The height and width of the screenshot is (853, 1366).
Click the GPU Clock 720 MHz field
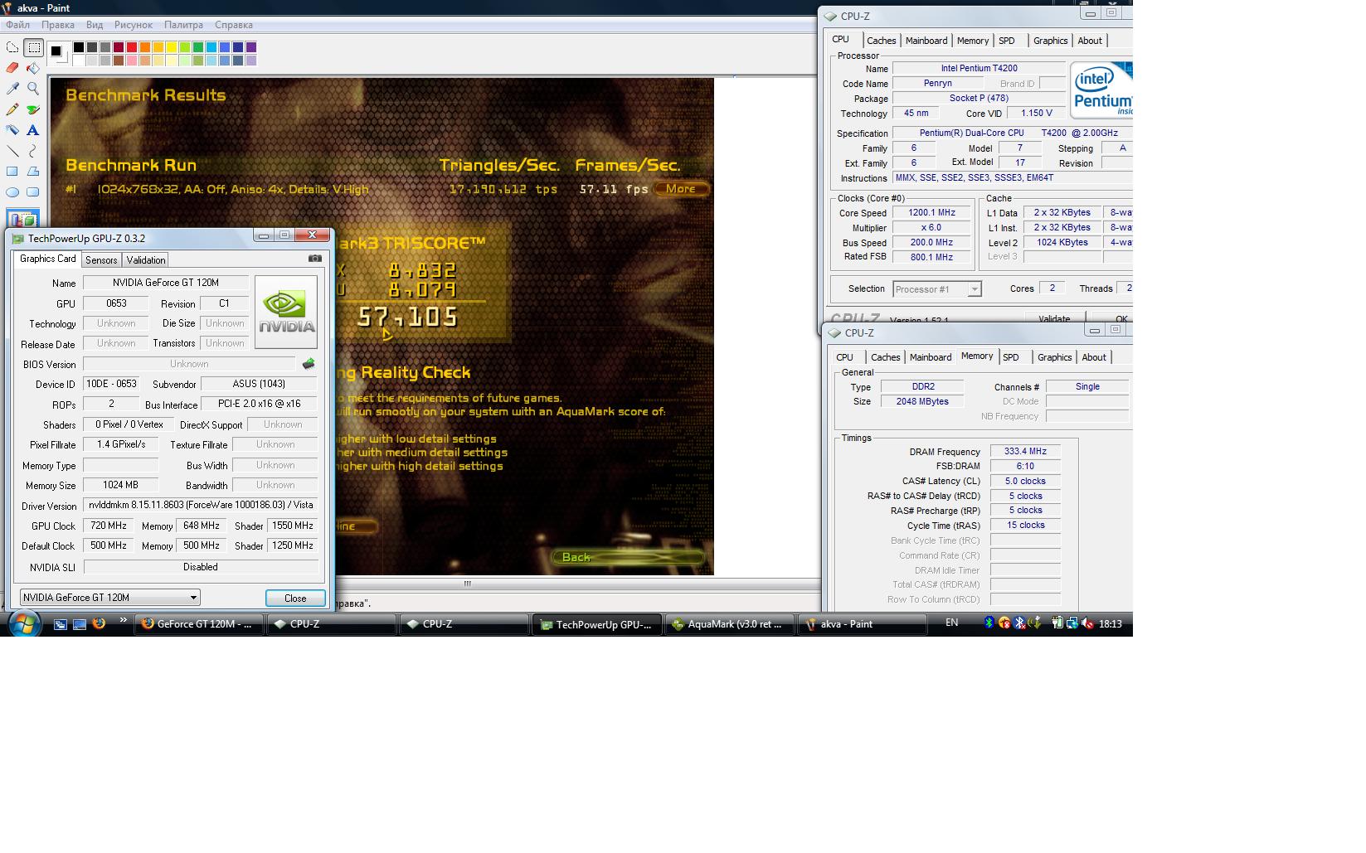tap(109, 526)
